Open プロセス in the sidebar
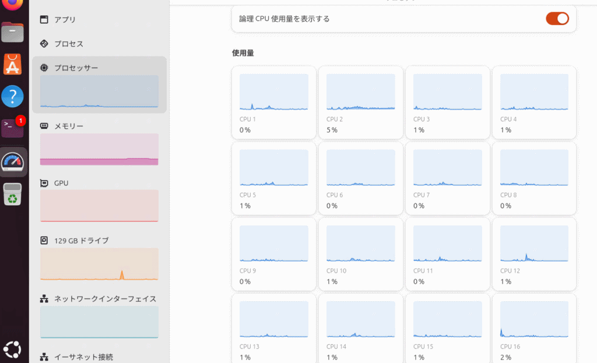Image resolution: width=597 pixels, height=363 pixels. tap(68, 44)
